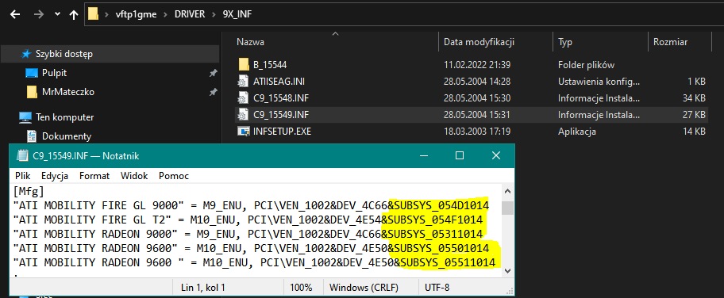
Task: Close the Notatnik window
Action: pos(496,156)
